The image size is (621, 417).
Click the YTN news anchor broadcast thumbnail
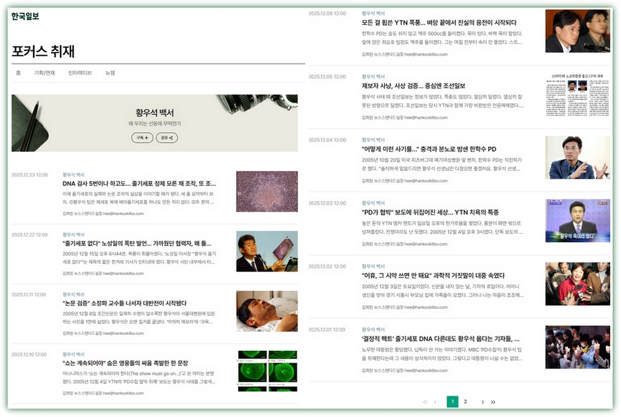(x=578, y=221)
